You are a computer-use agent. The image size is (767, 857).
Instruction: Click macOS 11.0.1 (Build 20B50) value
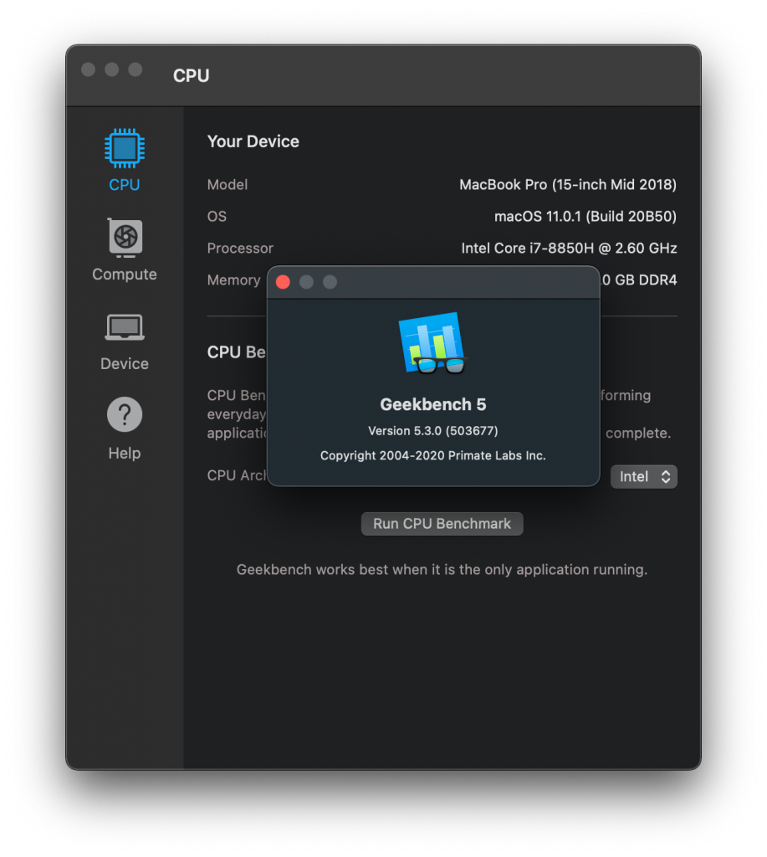pos(585,217)
